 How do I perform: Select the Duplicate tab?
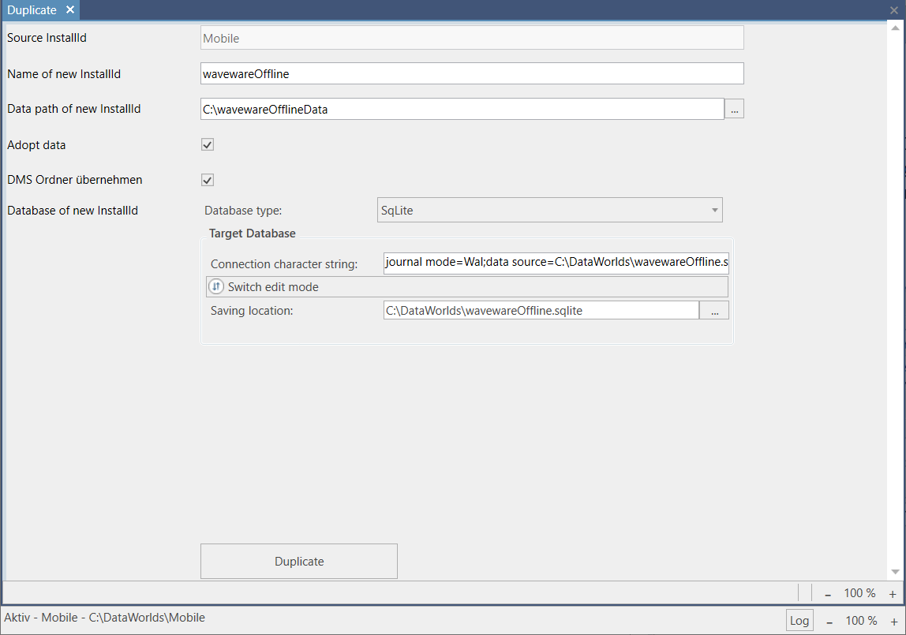point(32,10)
